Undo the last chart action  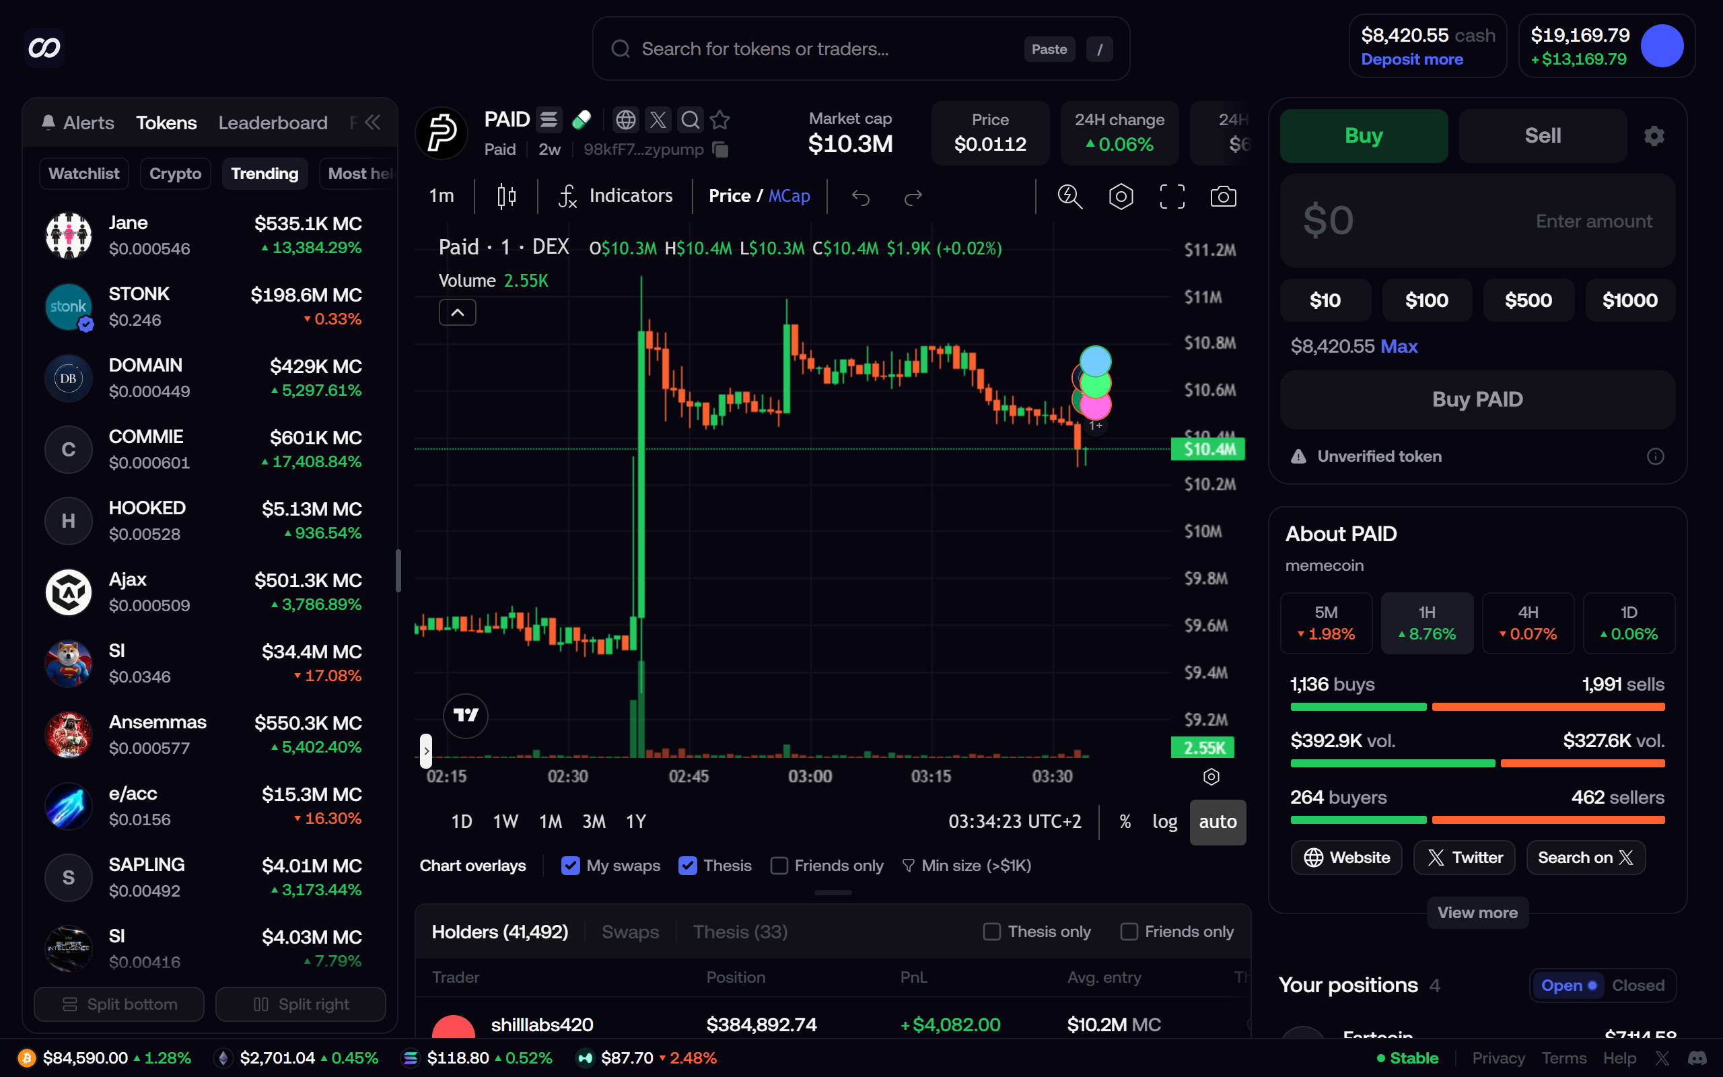coord(861,197)
